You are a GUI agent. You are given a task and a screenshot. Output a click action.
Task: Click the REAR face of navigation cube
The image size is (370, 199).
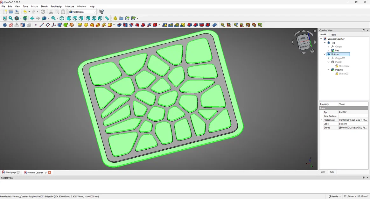(305, 46)
